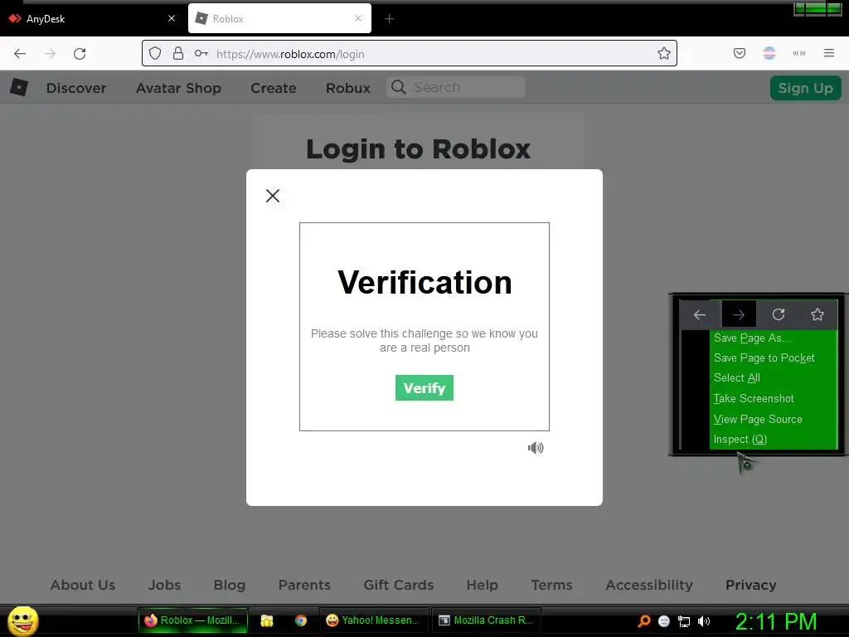Select the Roblox browser tab
The image size is (849, 637).
click(x=279, y=19)
